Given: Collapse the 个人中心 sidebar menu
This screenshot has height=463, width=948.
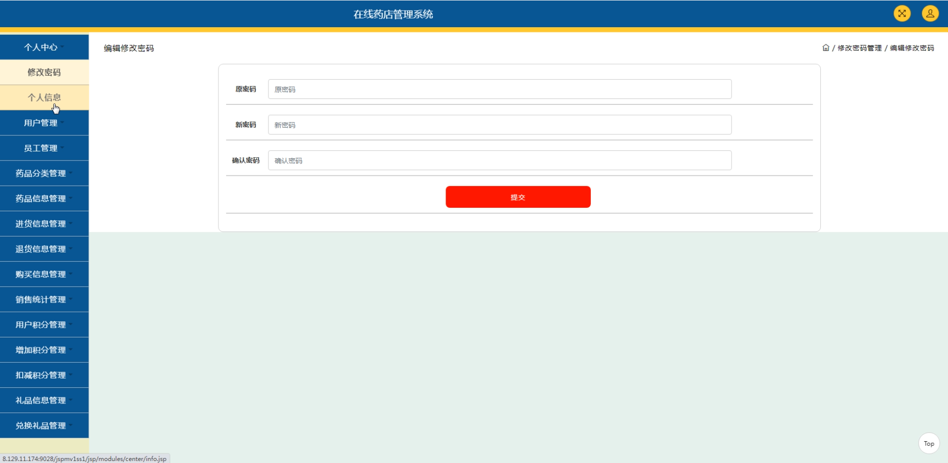Looking at the screenshot, I should pyautogui.click(x=44, y=47).
